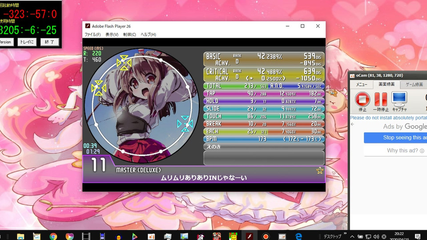Viewport: 427px width, 240px height.
Task: Open the ファイル(F) menu
Action: [x=93, y=35]
